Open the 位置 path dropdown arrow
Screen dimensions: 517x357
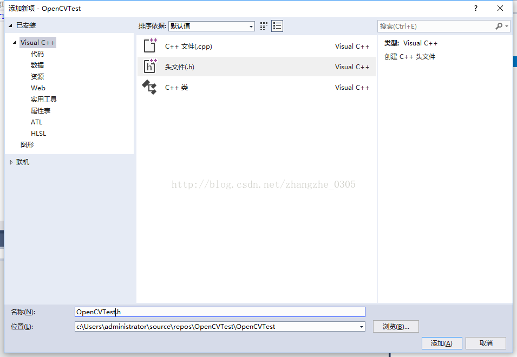(362, 327)
